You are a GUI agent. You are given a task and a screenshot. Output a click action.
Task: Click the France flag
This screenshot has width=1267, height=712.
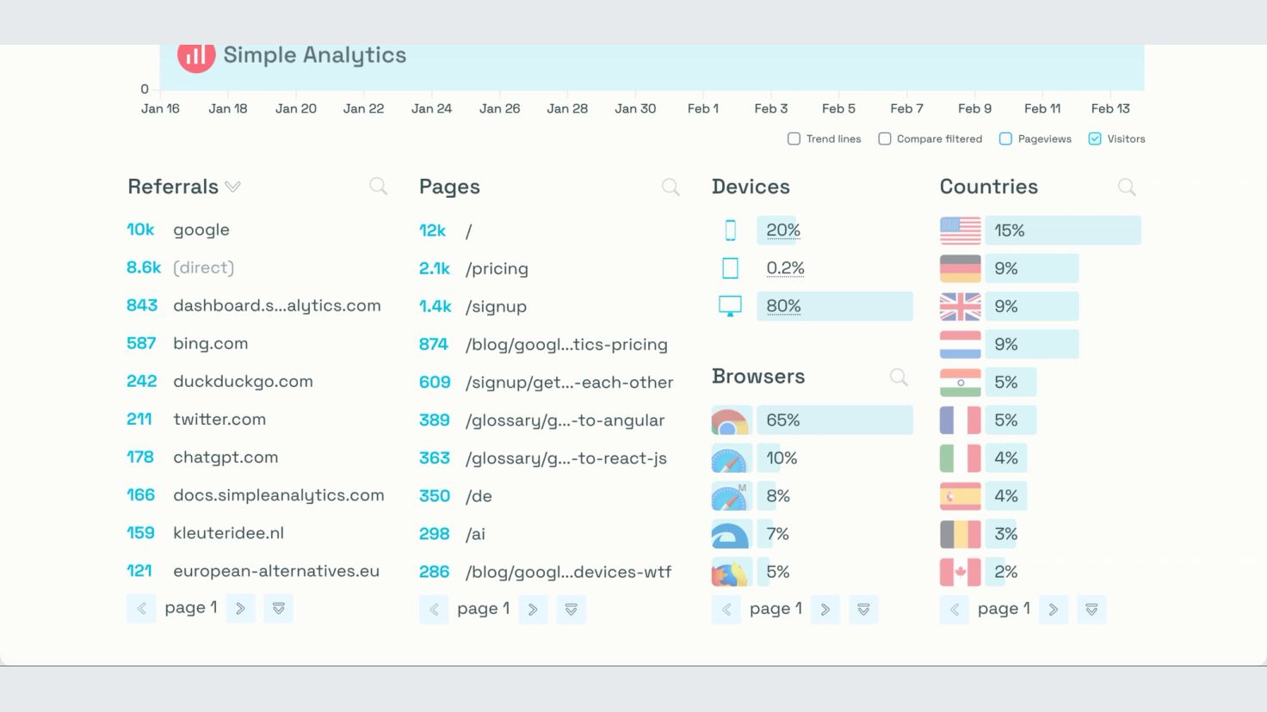961,420
